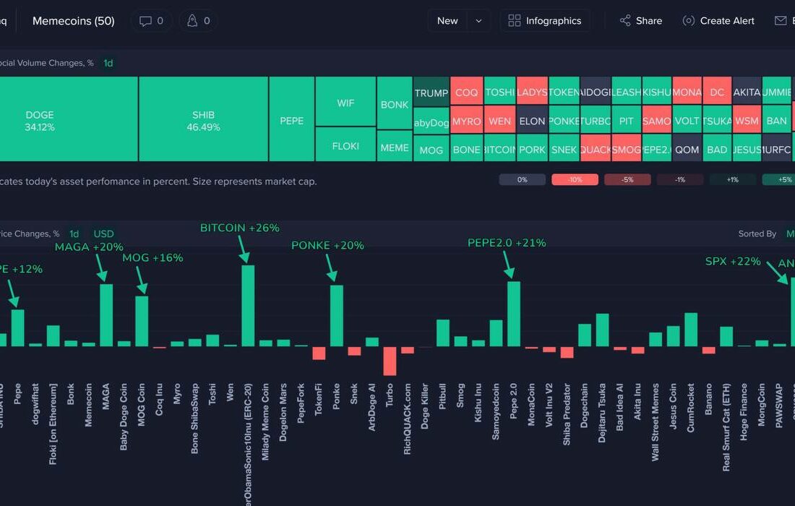Click the Hoge Finance axis label
Screen dimensions: 795x506
744,412
